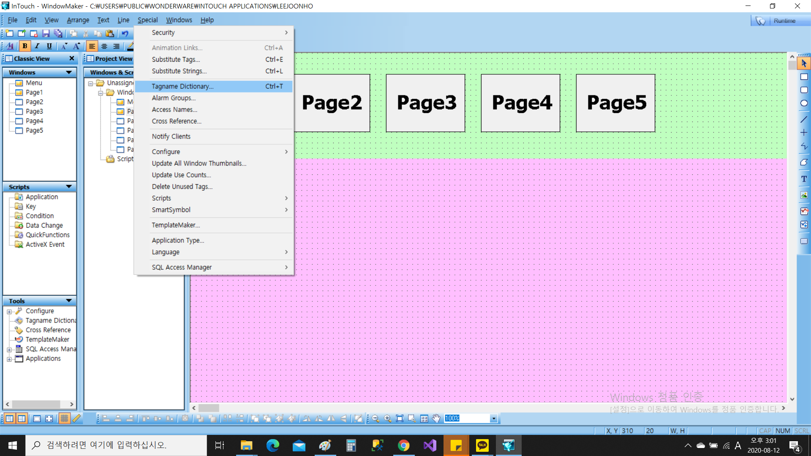Toggle Italic text formatting
811x456 pixels.
(x=37, y=46)
